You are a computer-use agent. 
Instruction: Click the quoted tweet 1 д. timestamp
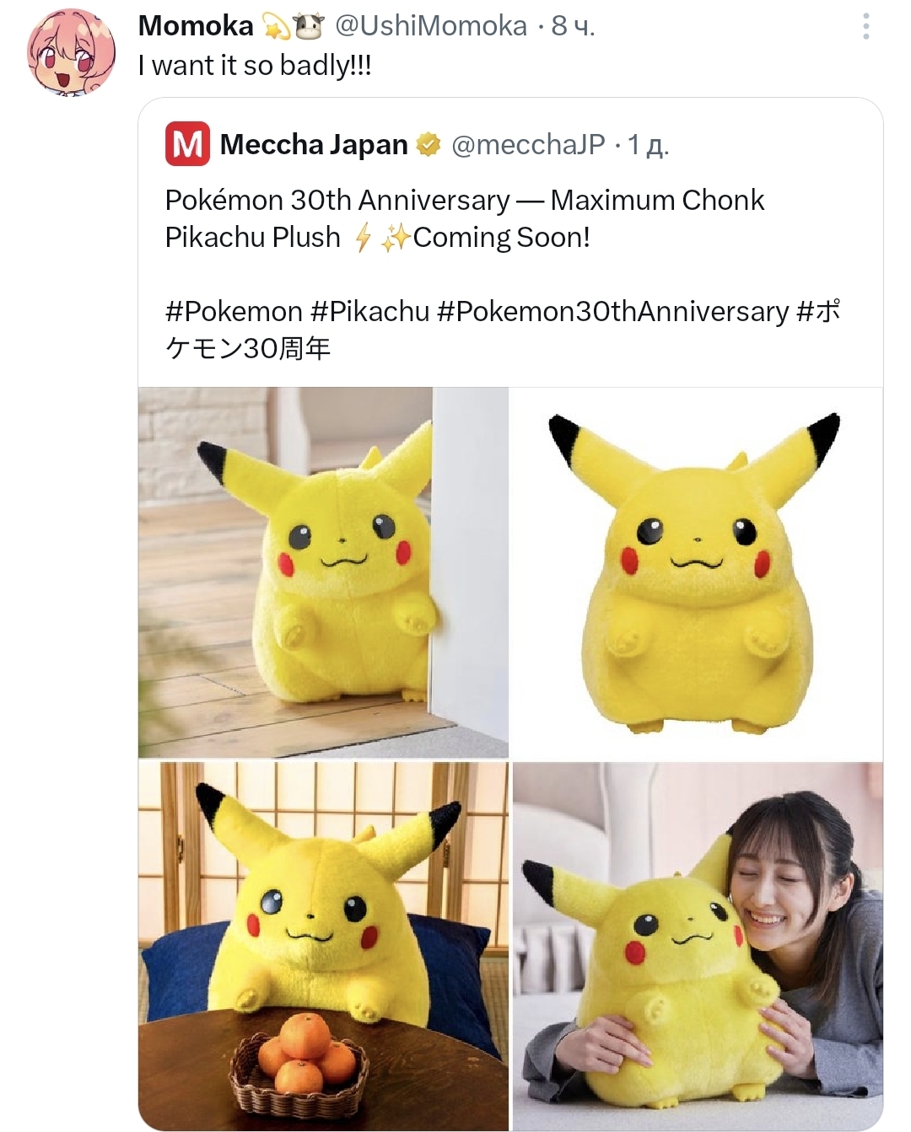tap(648, 145)
